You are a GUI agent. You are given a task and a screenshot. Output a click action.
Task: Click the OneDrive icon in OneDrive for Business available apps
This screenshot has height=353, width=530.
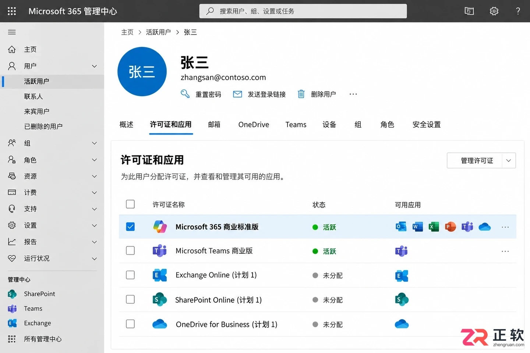[402, 324]
